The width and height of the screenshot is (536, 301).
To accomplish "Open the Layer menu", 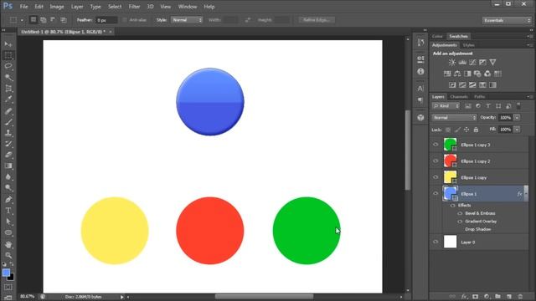I will [x=77, y=7].
